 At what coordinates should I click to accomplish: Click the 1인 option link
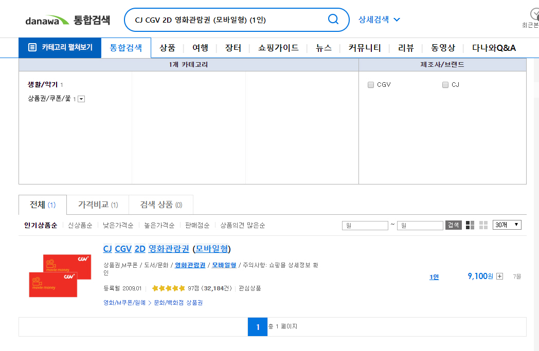pos(434,277)
